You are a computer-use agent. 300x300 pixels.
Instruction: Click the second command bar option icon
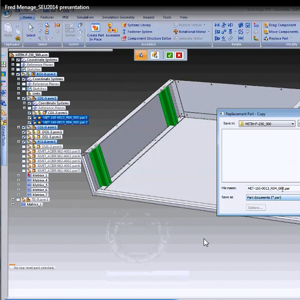[x=155, y=55]
